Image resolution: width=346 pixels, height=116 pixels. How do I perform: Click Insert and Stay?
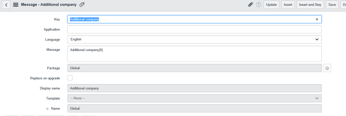click(x=310, y=5)
